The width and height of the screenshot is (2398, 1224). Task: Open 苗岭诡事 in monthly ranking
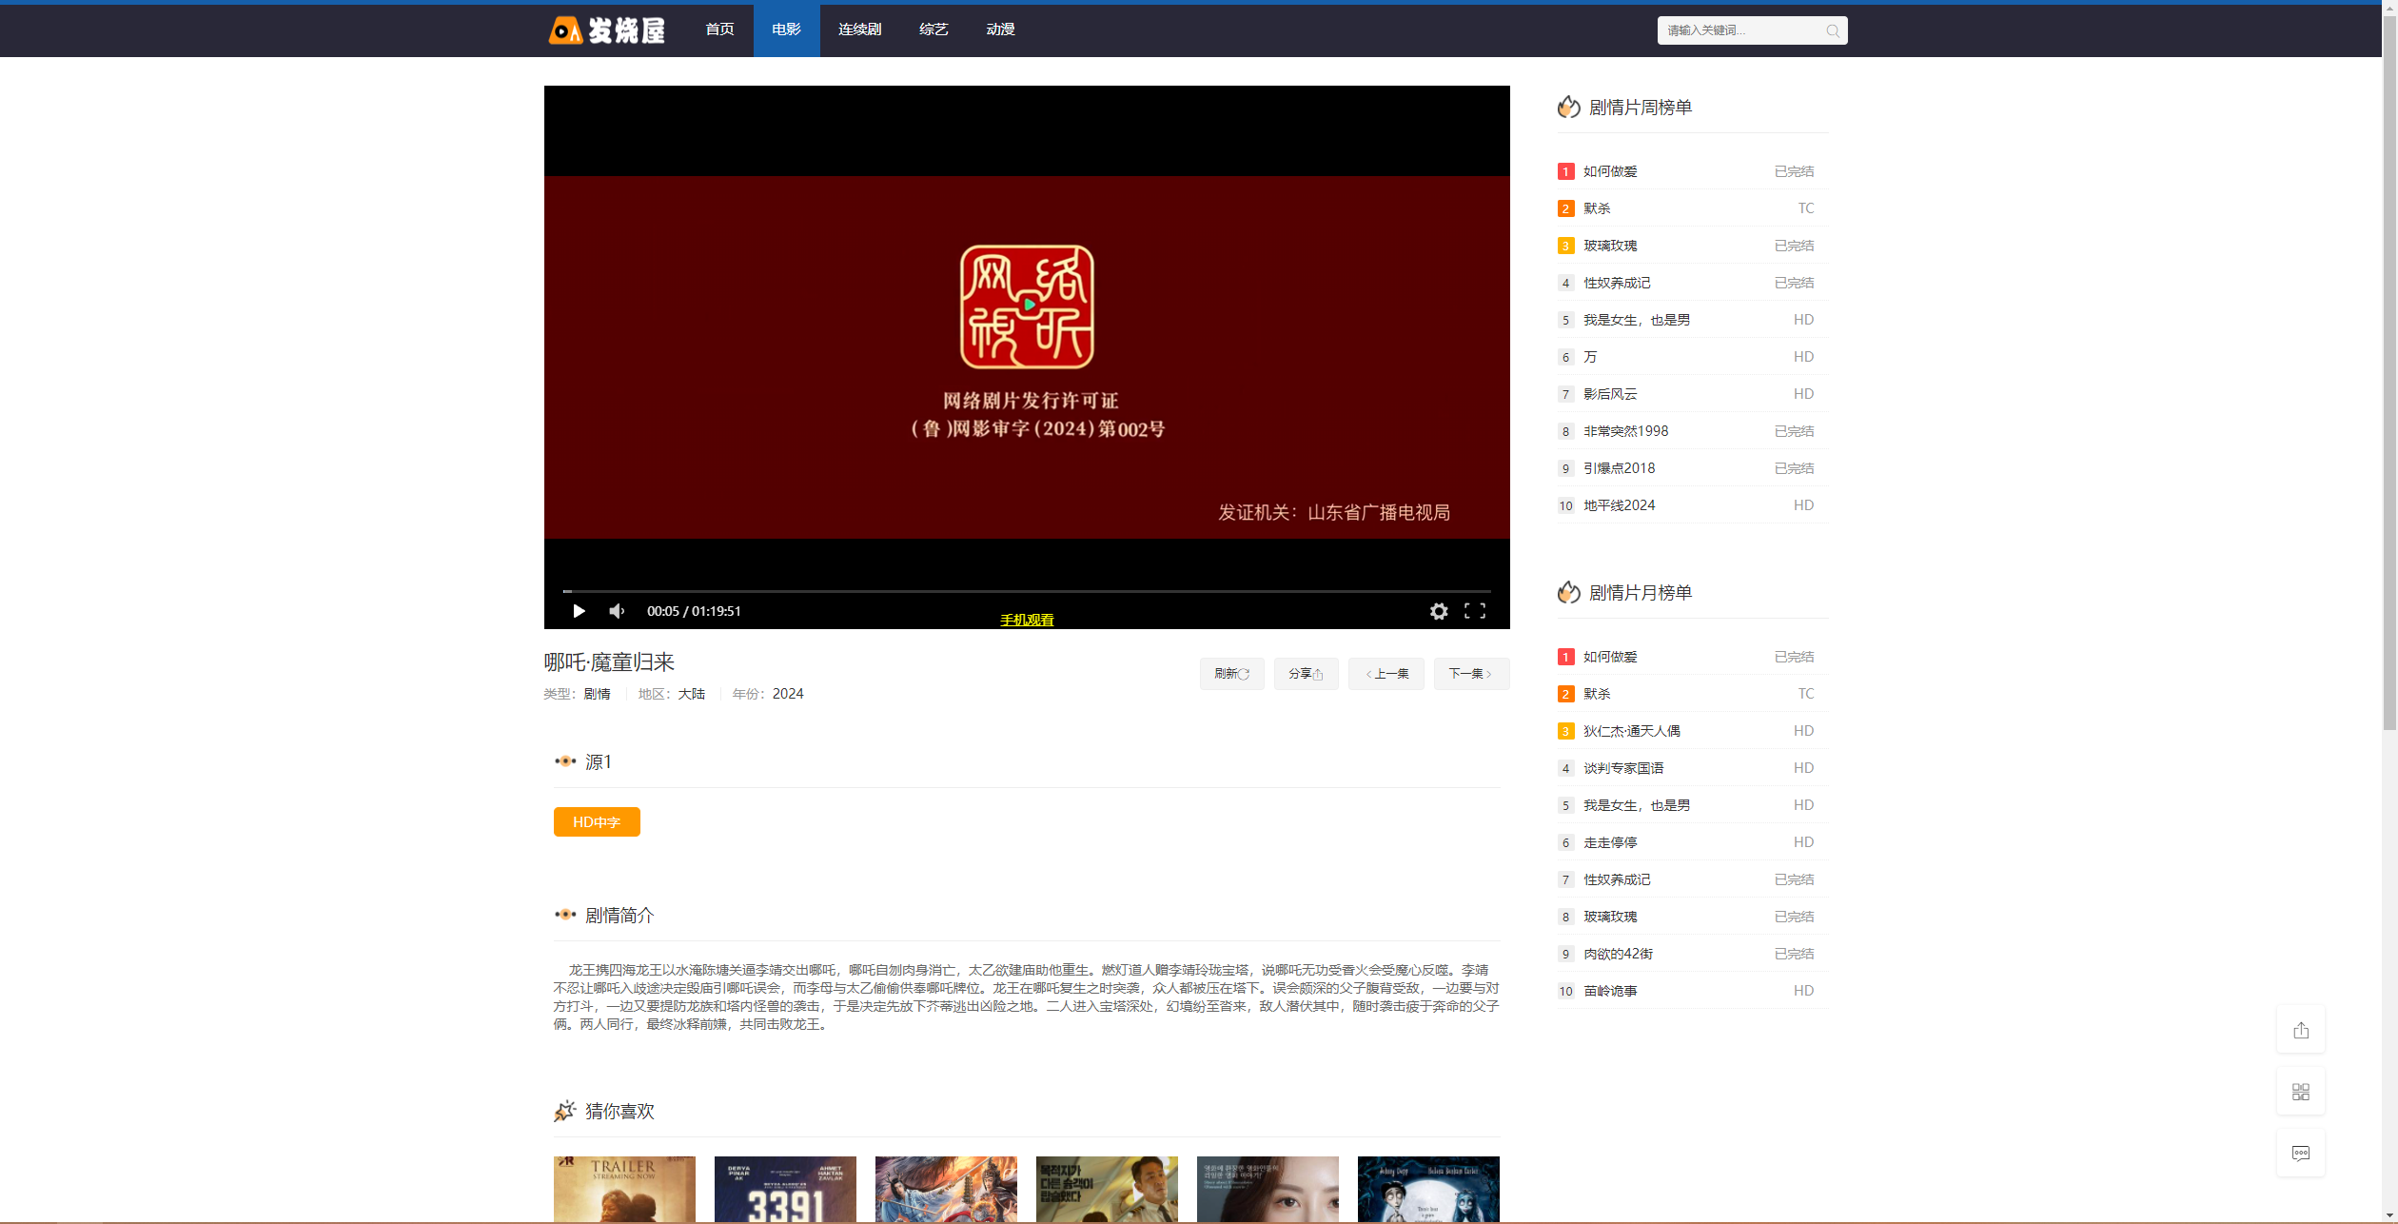(1610, 991)
